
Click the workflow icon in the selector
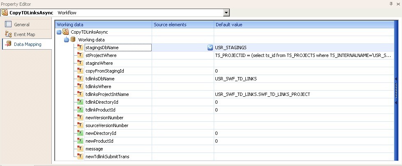pos(5,13)
